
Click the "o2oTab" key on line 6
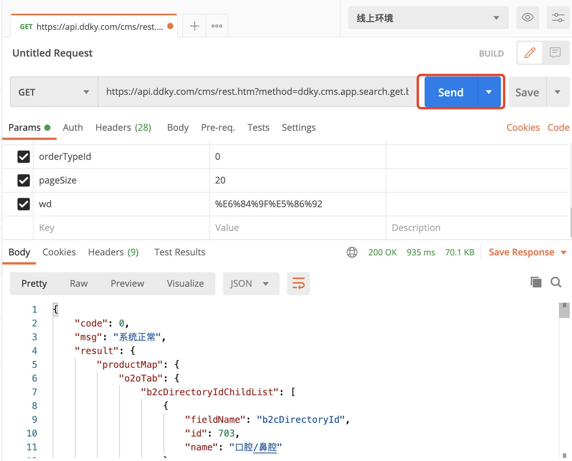[x=141, y=378]
